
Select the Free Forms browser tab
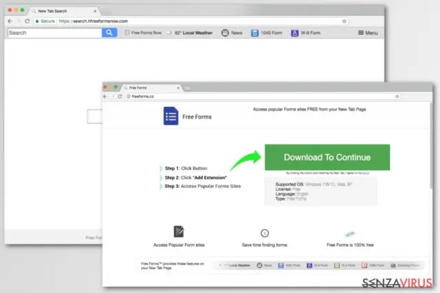point(151,88)
